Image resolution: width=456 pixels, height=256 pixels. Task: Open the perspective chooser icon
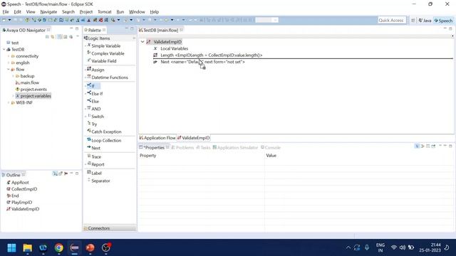[x=413, y=21]
